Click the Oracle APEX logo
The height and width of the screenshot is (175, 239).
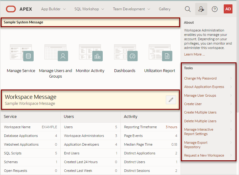click(19, 9)
